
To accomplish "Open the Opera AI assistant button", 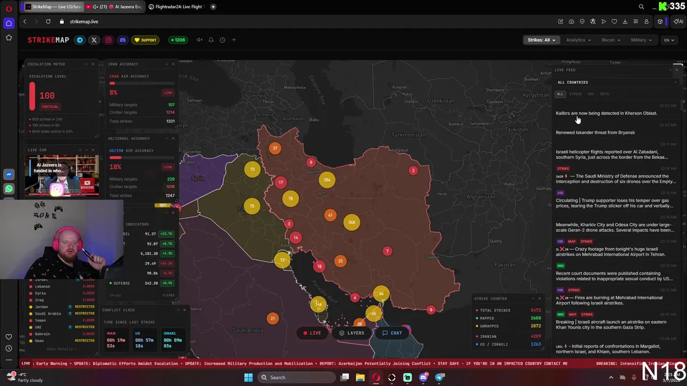I will pos(679,21).
